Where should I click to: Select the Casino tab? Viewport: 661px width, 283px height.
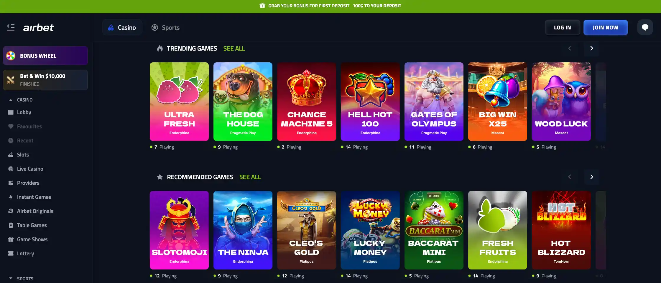[122, 27]
